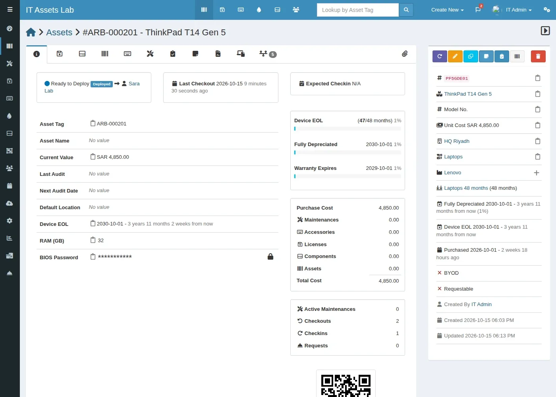Switch to the Components tab
This screenshot has width=556, height=397.
pos(82,54)
